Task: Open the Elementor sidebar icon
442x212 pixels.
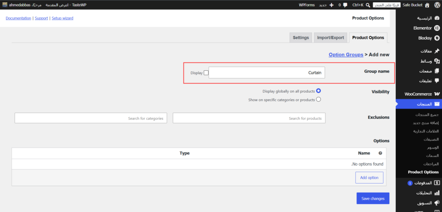Action: (x=437, y=28)
